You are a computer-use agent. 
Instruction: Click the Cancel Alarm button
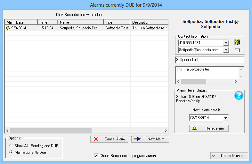point(109,139)
